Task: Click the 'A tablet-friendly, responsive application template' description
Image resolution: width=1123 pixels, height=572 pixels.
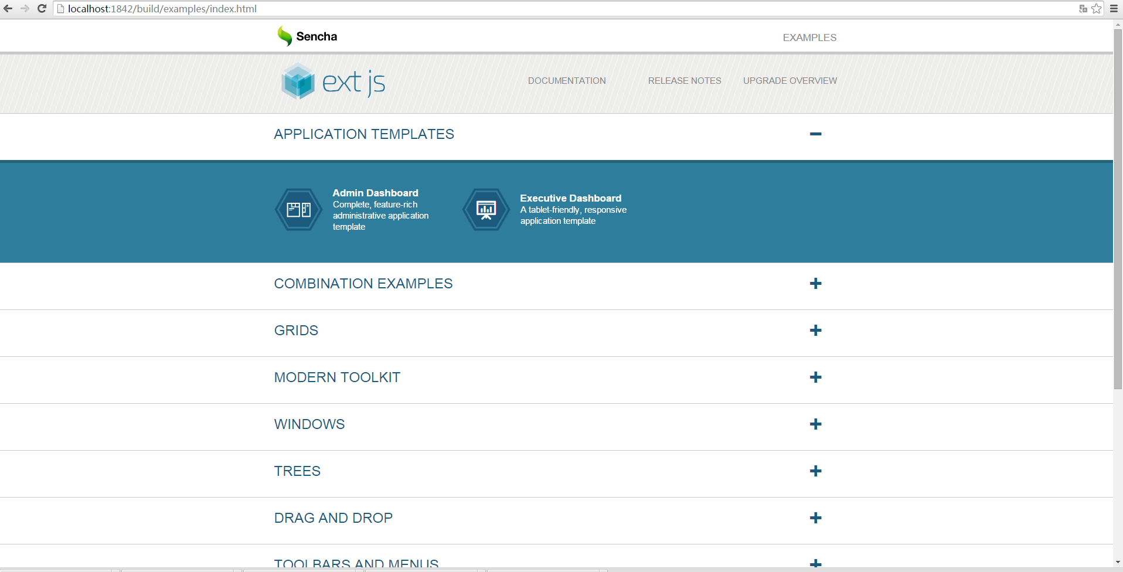Action: click(x=573, y=216)
